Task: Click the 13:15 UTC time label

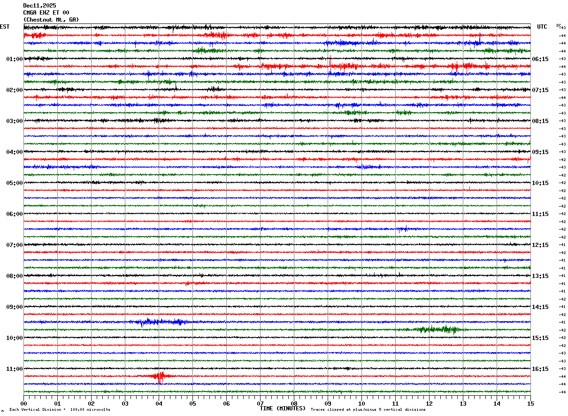Action: tap(541, 276)
